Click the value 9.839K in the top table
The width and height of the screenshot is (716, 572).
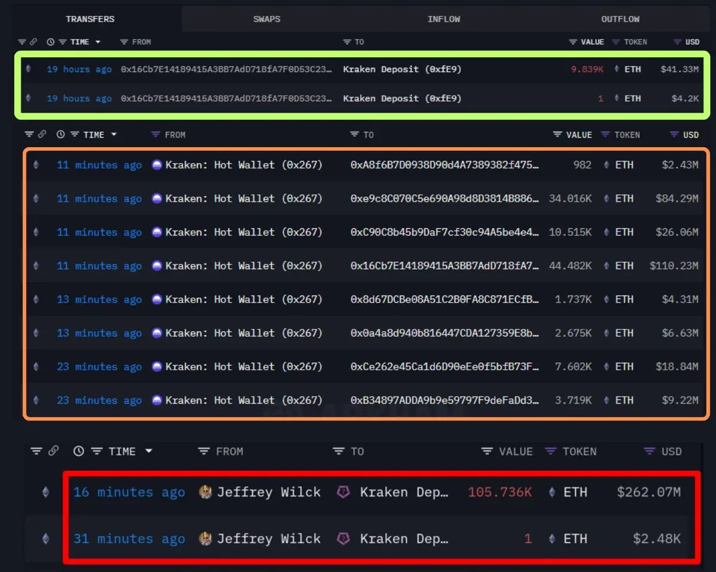click(587, 69)
